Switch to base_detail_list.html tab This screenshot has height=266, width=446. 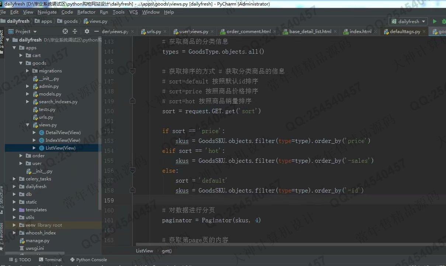(310, 32)
